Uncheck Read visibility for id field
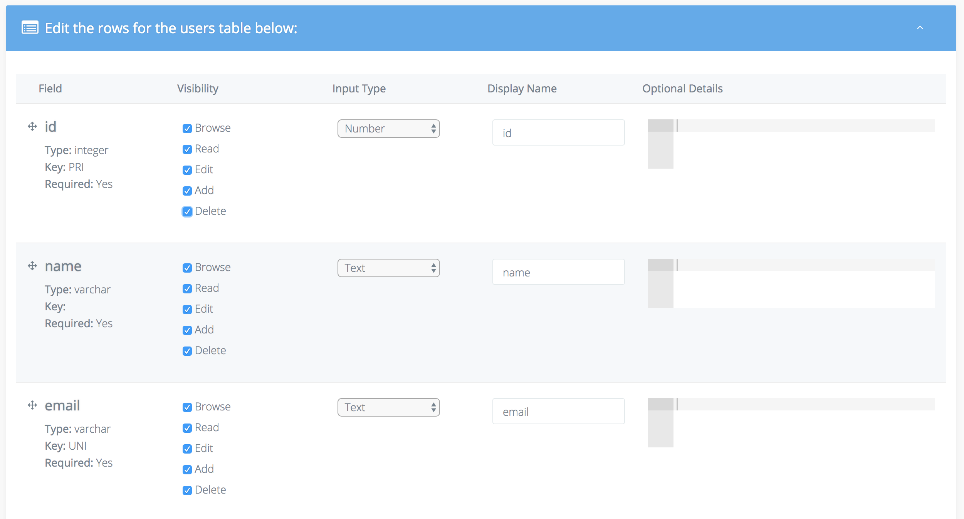 [x=187, y=149]
